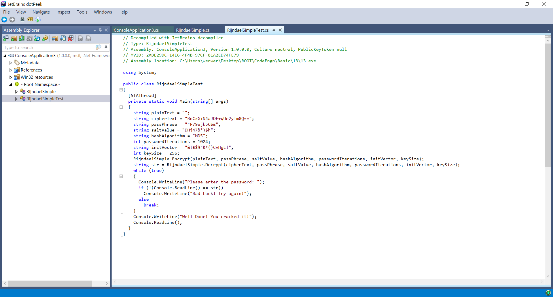Open the Navigate menu
553x297 pixels.
point(41,12)
